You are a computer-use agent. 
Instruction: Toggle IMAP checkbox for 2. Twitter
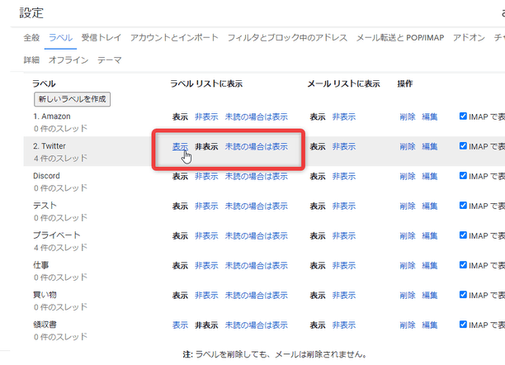(x=463, y=145)
